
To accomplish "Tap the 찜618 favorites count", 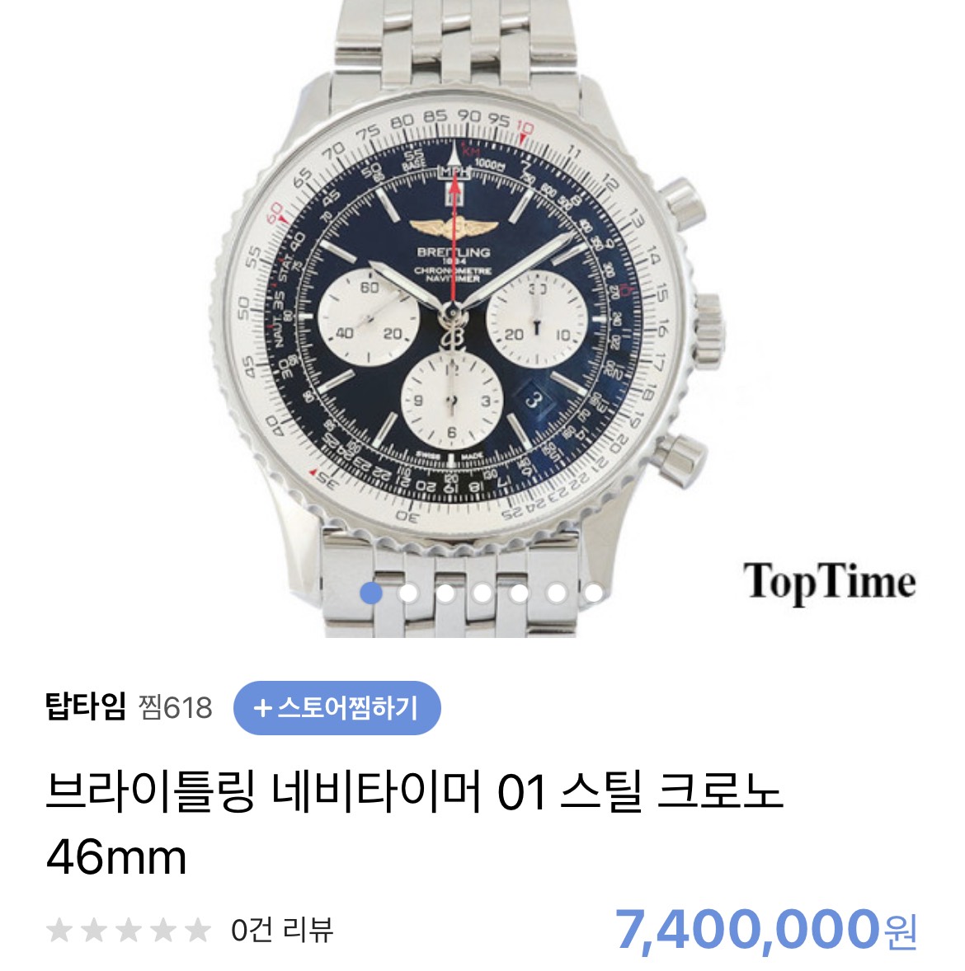I will click(176, 707).
